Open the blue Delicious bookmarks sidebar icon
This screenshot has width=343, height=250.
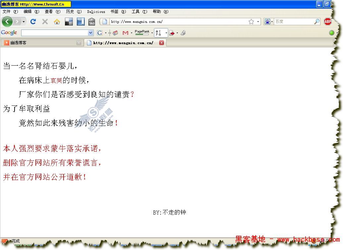81,22
